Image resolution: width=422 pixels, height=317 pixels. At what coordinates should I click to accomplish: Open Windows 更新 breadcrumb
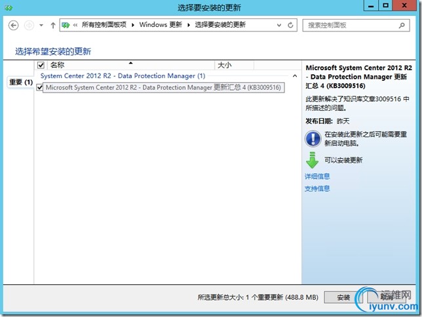pyautogui.click(x=161, y=25)
